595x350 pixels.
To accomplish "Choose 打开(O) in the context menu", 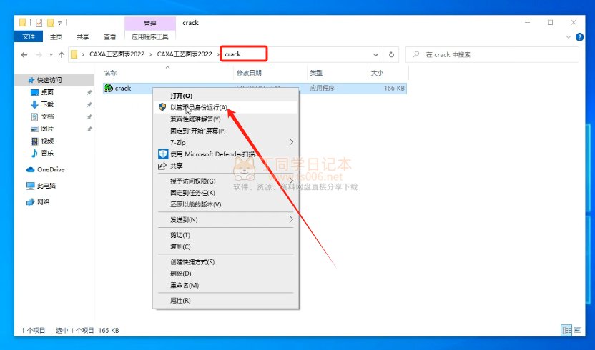I will [226, 96].
